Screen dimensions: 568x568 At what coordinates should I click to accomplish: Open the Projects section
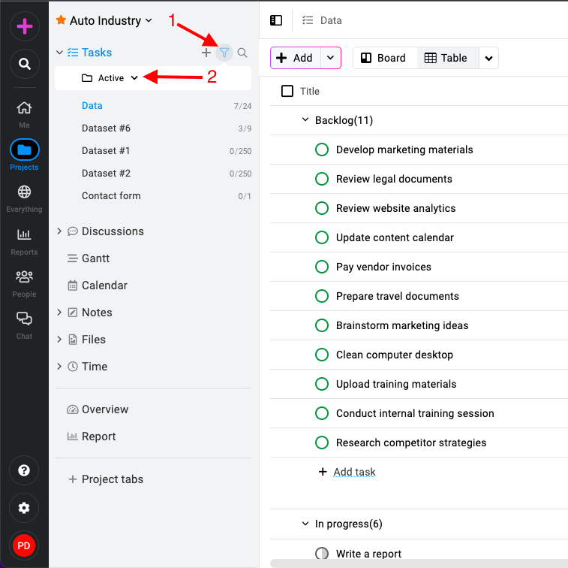point(24,155)
